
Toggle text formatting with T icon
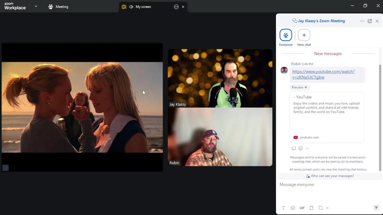click(284, 208)
